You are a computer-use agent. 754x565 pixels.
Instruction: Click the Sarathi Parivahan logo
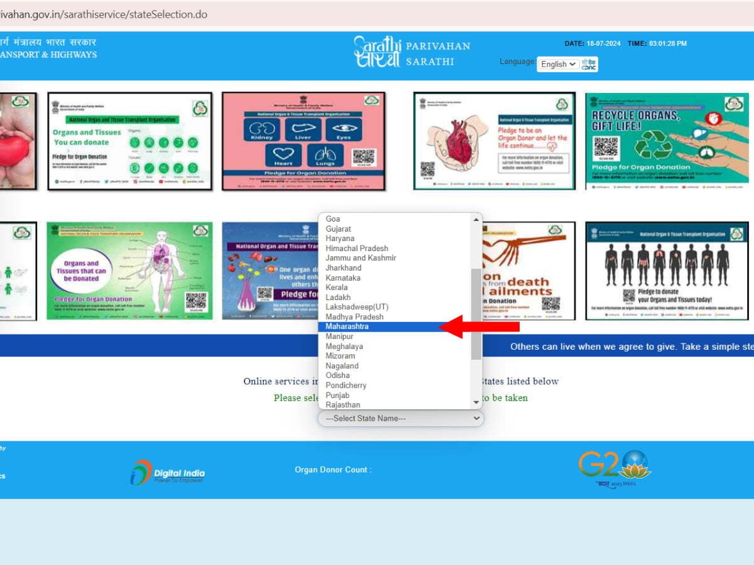tap(412, 52)
